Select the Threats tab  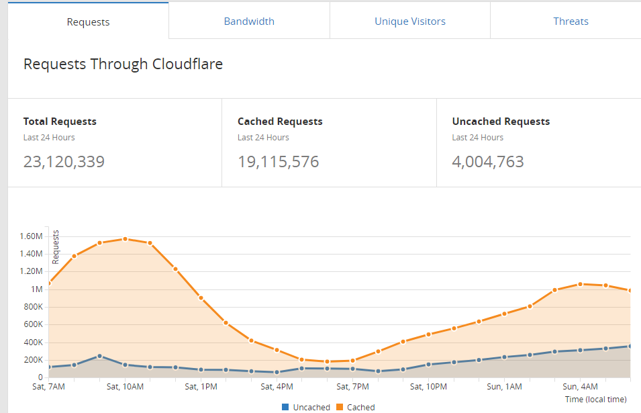pyautogui.click(x=571, y=21)
